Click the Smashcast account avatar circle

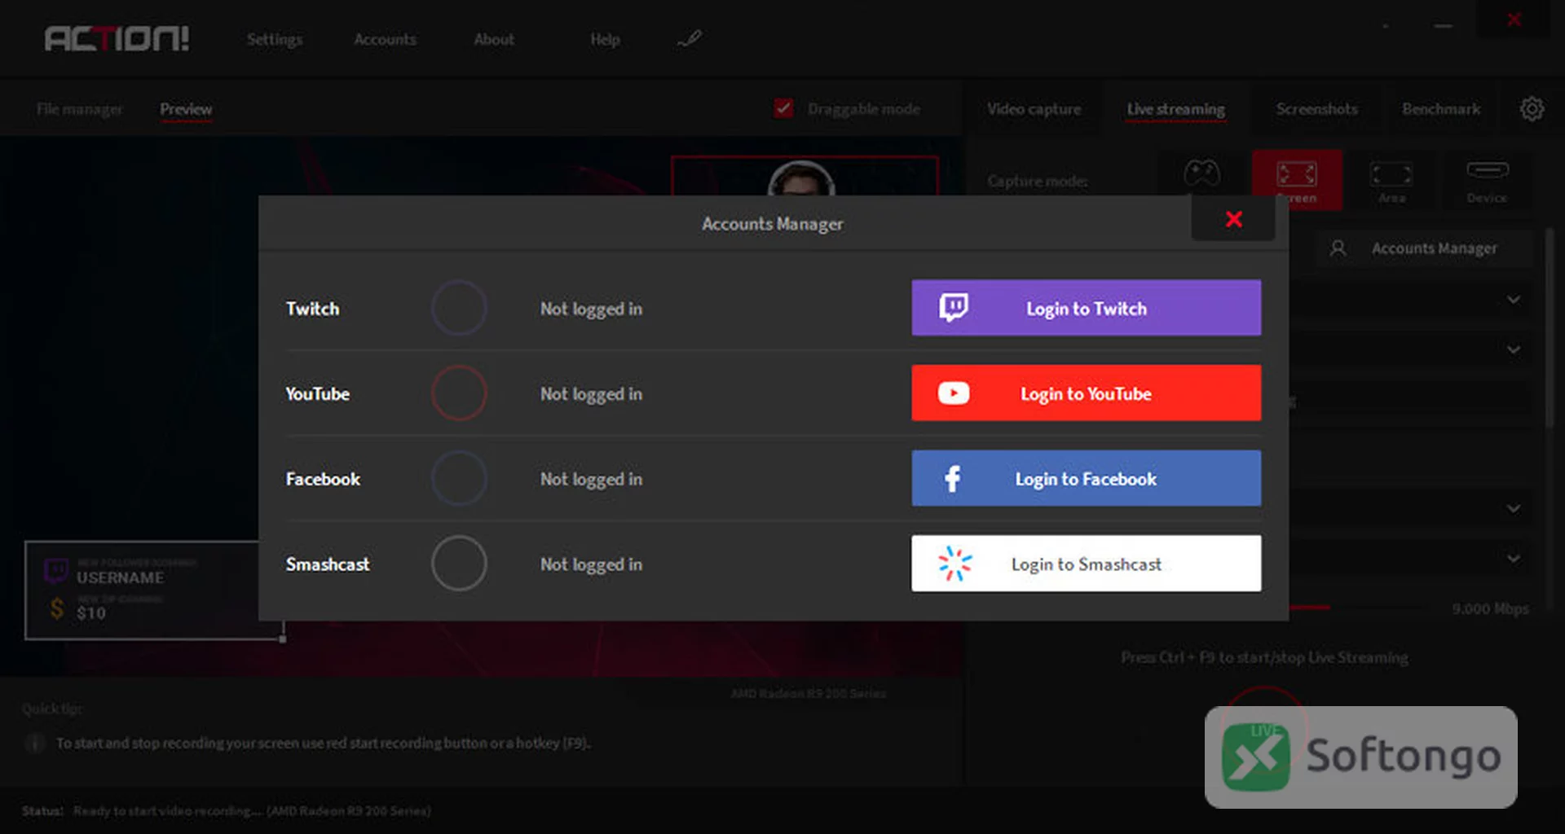tap(459, 564)
